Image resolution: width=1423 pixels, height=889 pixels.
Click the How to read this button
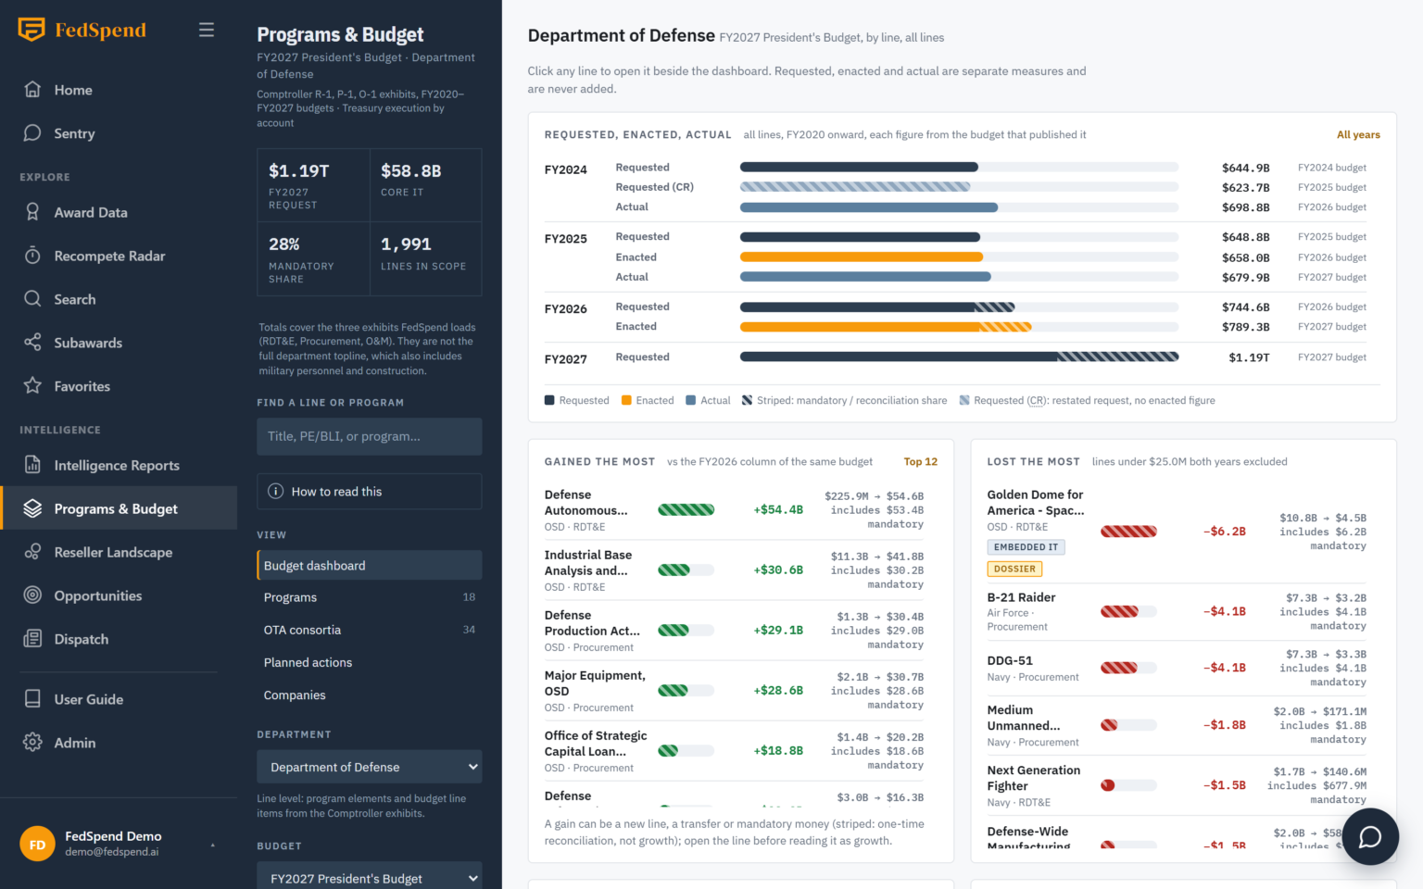[x=370, y=492]
